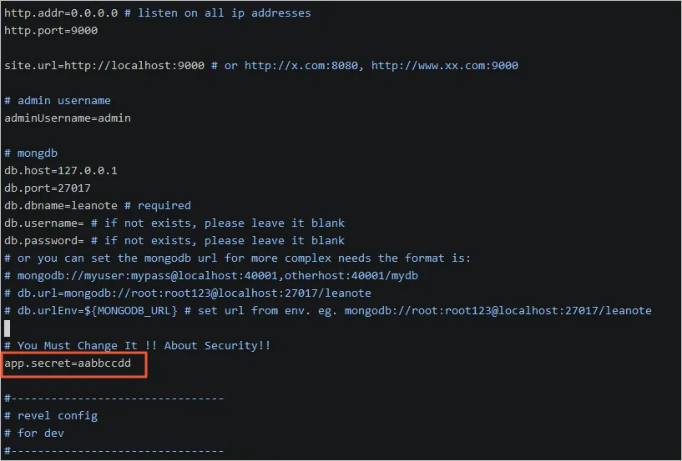The height and width of the screenshot is (461, 682).
Task: Place cursor after db.username= field
Action: (85, 223)
